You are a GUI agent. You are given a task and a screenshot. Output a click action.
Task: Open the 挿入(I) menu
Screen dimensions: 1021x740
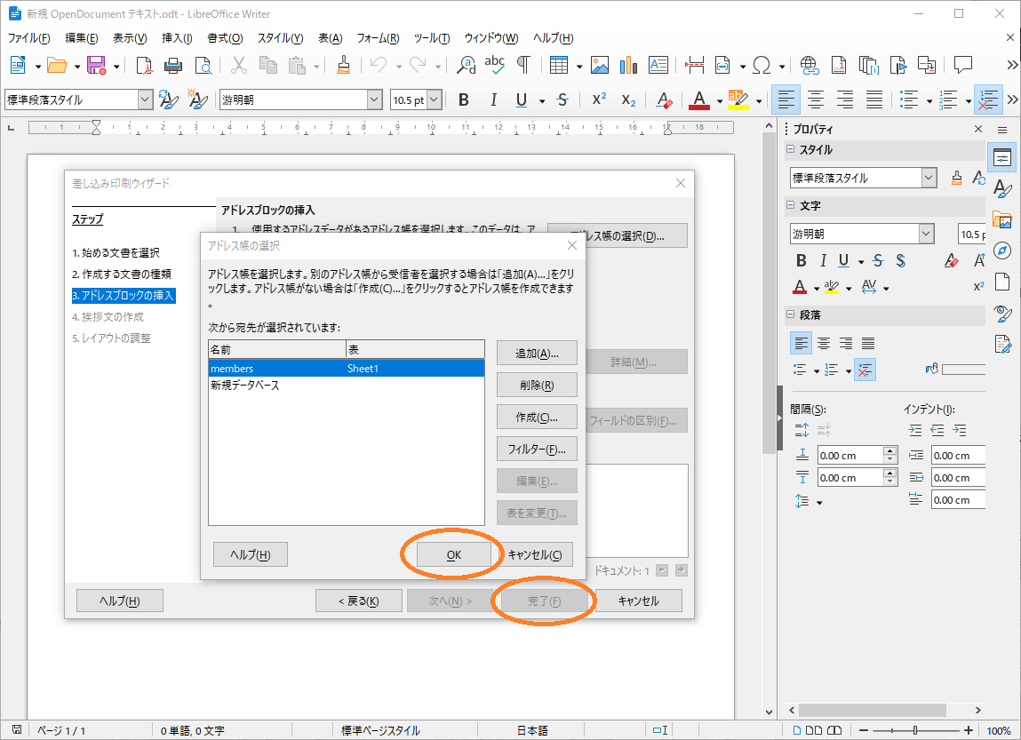click(177, 37)
